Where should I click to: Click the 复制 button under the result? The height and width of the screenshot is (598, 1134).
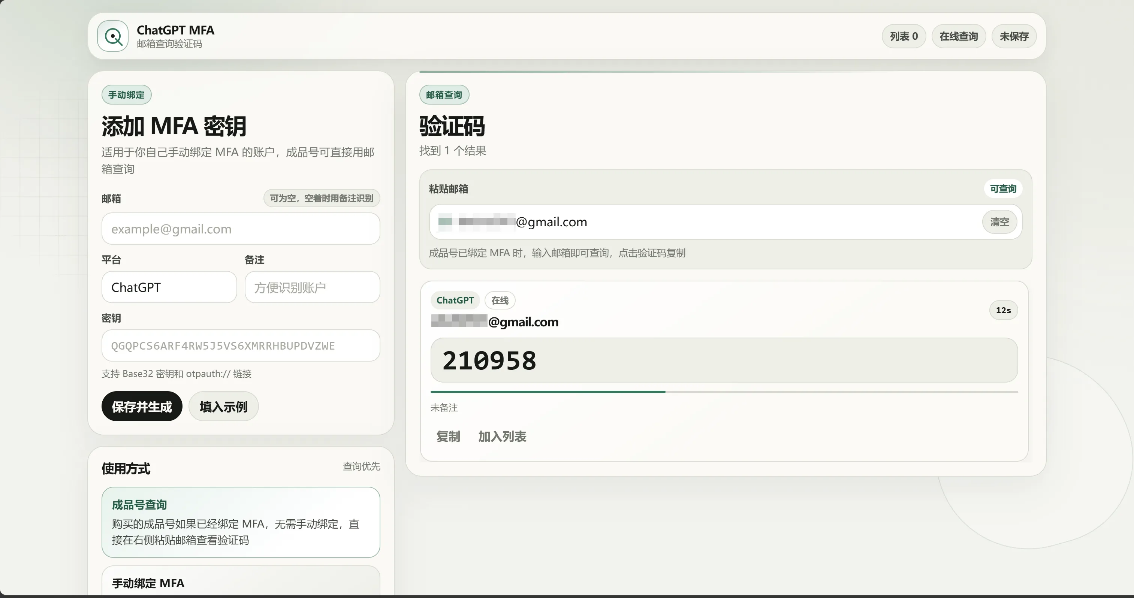coord(448,437)
